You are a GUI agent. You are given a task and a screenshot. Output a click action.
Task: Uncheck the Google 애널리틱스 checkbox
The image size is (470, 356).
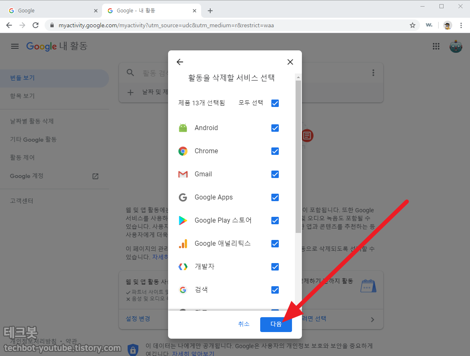[x=275, y=244]
